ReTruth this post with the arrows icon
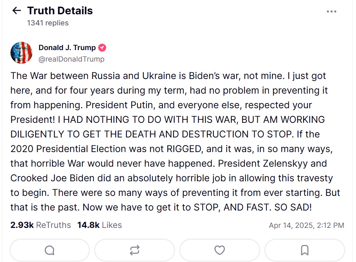The image size is (356, 262). 135,250
